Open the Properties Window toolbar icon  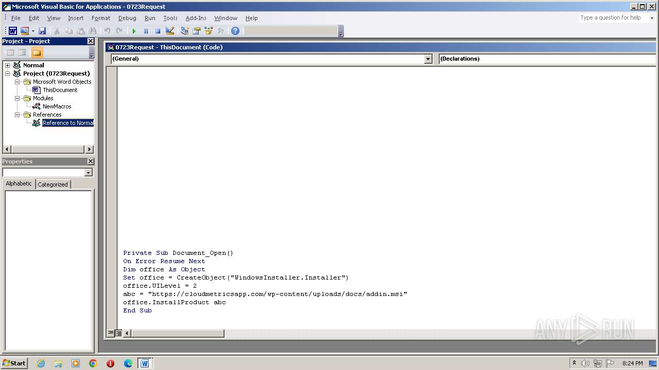click(x=196, y=31)
